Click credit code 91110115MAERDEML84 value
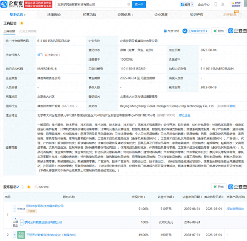 point(54,41)
